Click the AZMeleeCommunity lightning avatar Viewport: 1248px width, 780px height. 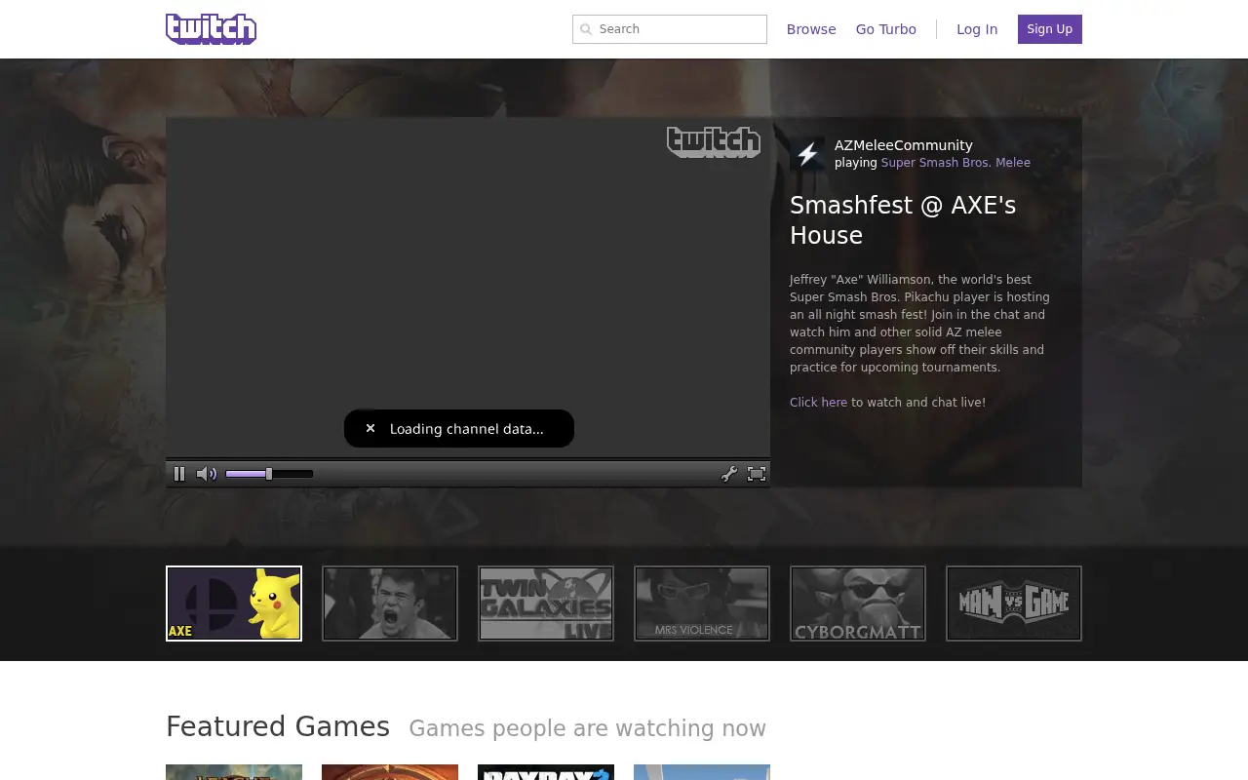(x=807, y=154)
